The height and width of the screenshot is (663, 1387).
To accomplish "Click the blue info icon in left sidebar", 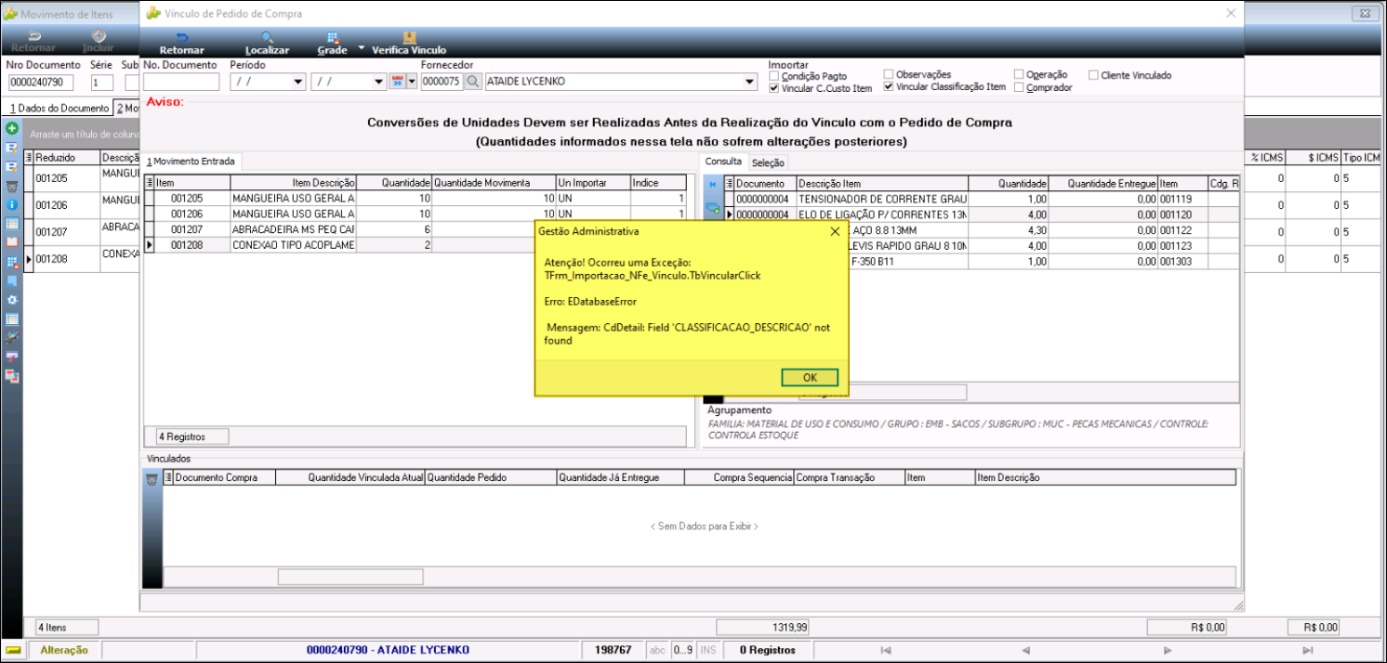I will click(x=12, y=204).
